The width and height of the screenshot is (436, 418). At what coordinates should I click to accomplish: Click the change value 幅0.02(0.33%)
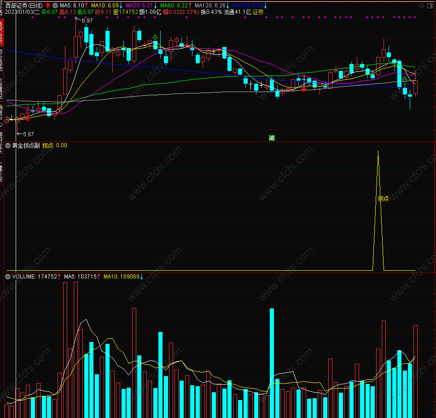click(181, 12)
